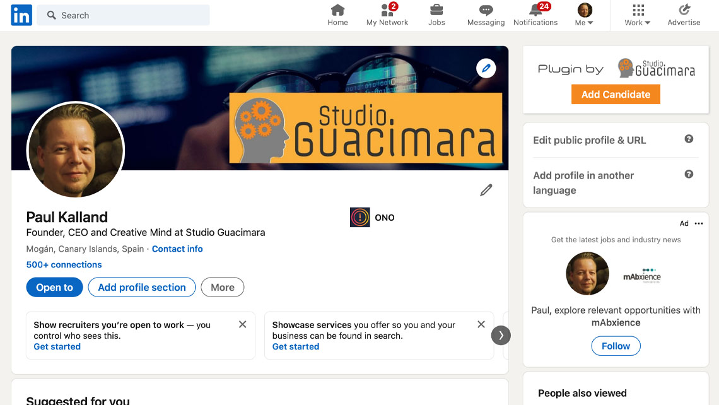Click the mAbxience logo in ad
The width and height of the screenshot is (719, 405).
pyautogui.click(x=641, y=274)
